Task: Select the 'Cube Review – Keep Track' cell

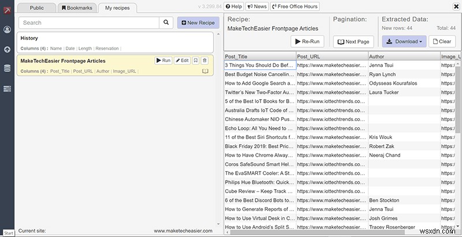Action: (260, 191)
